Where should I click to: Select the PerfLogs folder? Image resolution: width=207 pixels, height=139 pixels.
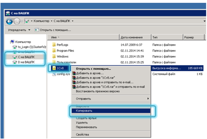click(x=62, y=45)
